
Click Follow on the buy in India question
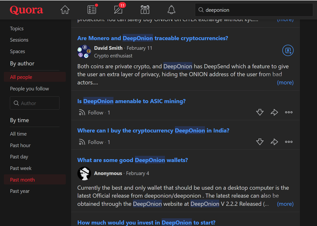(x=96, y=142)
